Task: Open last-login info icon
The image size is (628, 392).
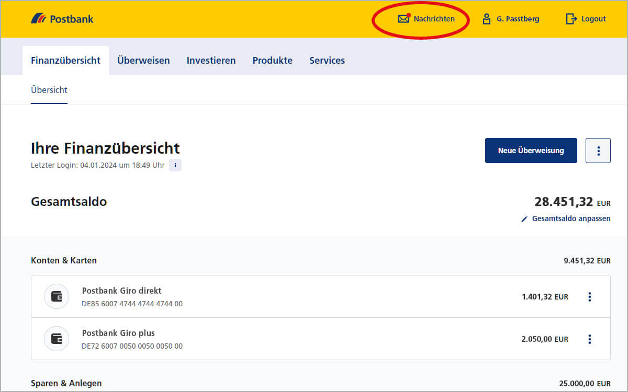Action: 175,165
